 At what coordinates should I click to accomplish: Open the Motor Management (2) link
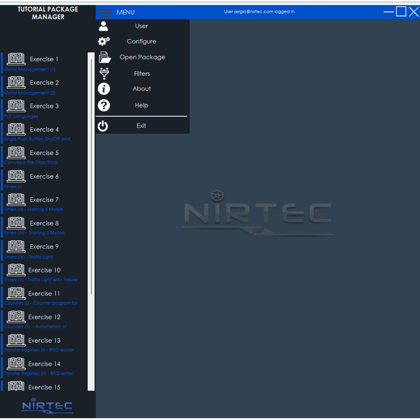point(30,93)
